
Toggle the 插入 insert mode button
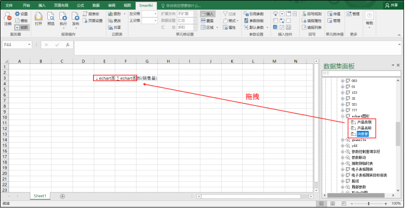click(208, 14)
